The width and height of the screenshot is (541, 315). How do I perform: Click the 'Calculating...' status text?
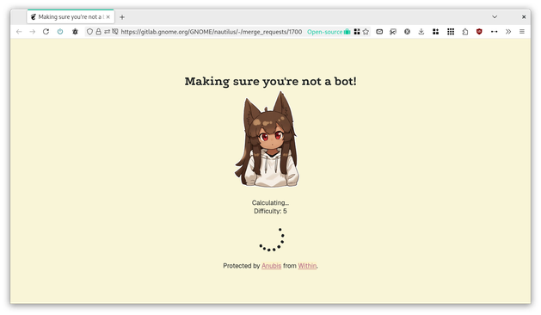[x=270, y=203]
